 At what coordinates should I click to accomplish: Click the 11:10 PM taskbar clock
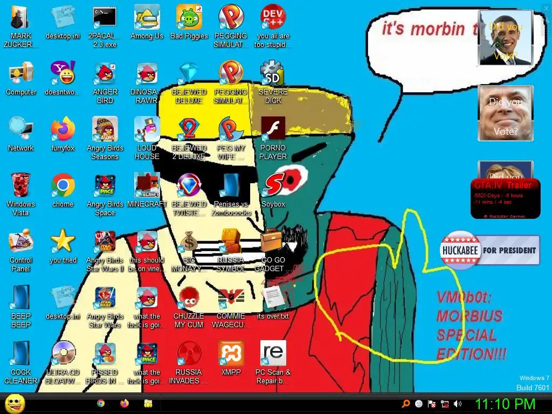tap(505, 404)
